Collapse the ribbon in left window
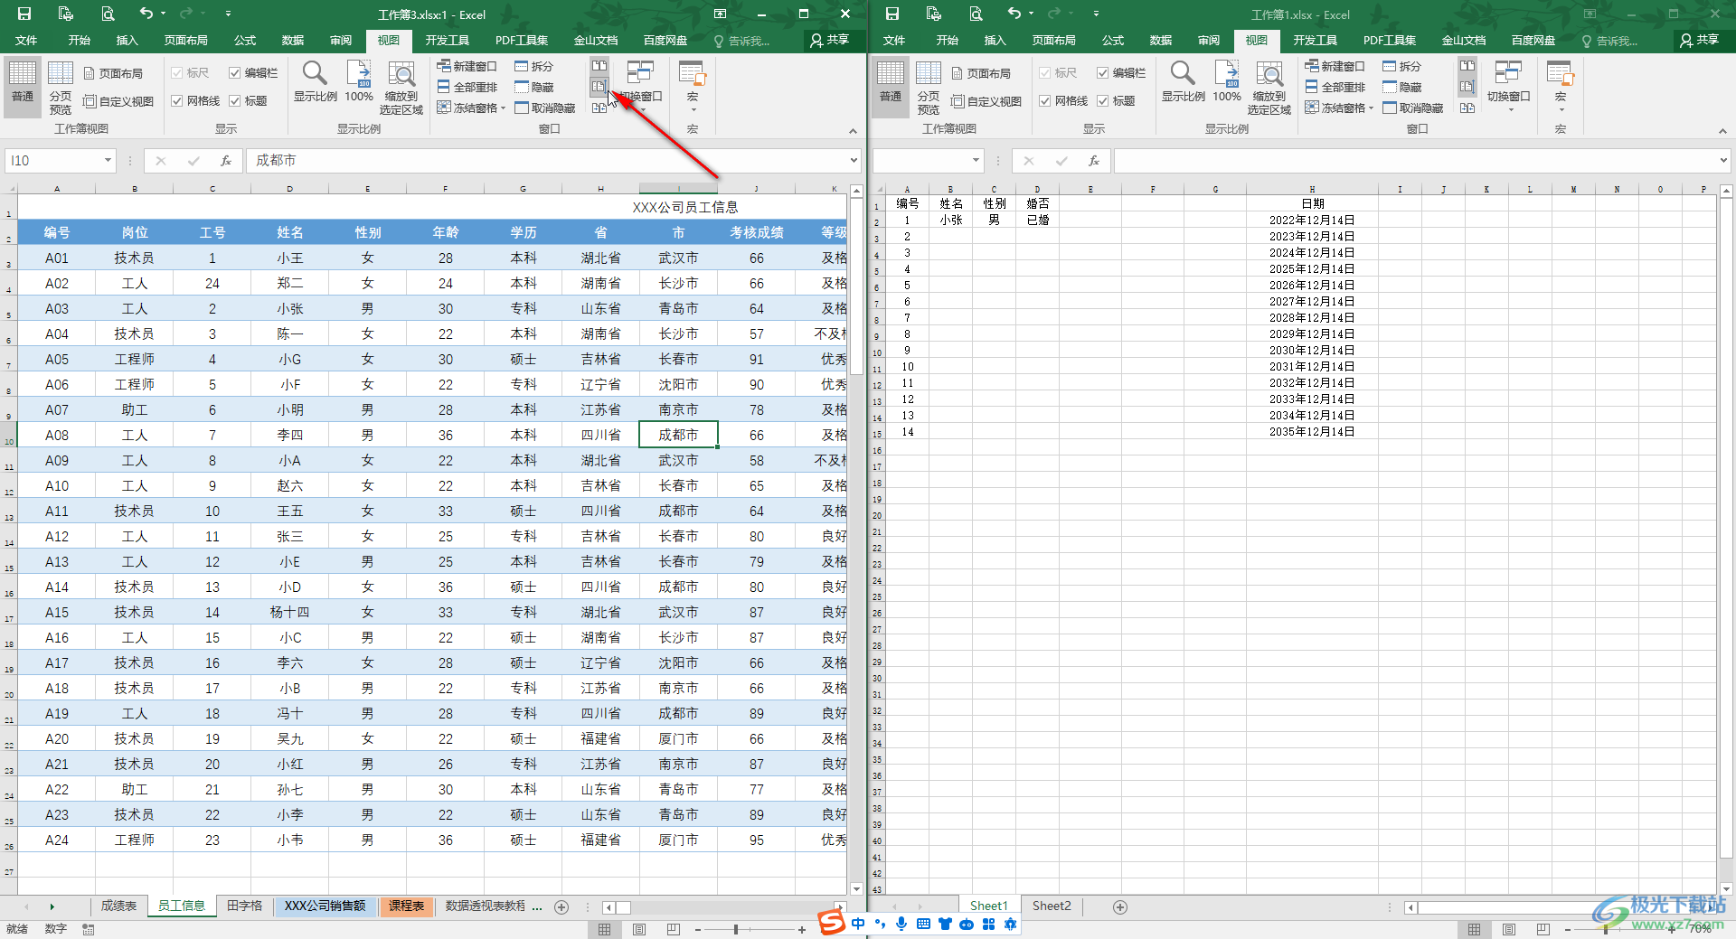Image resolution: width=1736 pixels, height=939 pixels. coord(853,131)
